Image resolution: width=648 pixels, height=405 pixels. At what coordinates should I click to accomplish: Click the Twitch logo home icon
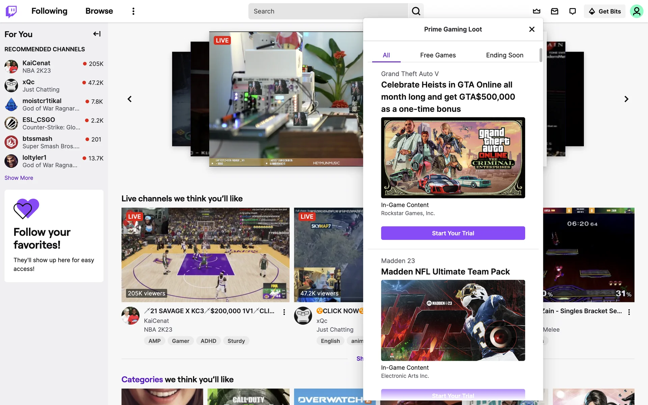pyautogui.click(x=11, y=11)
